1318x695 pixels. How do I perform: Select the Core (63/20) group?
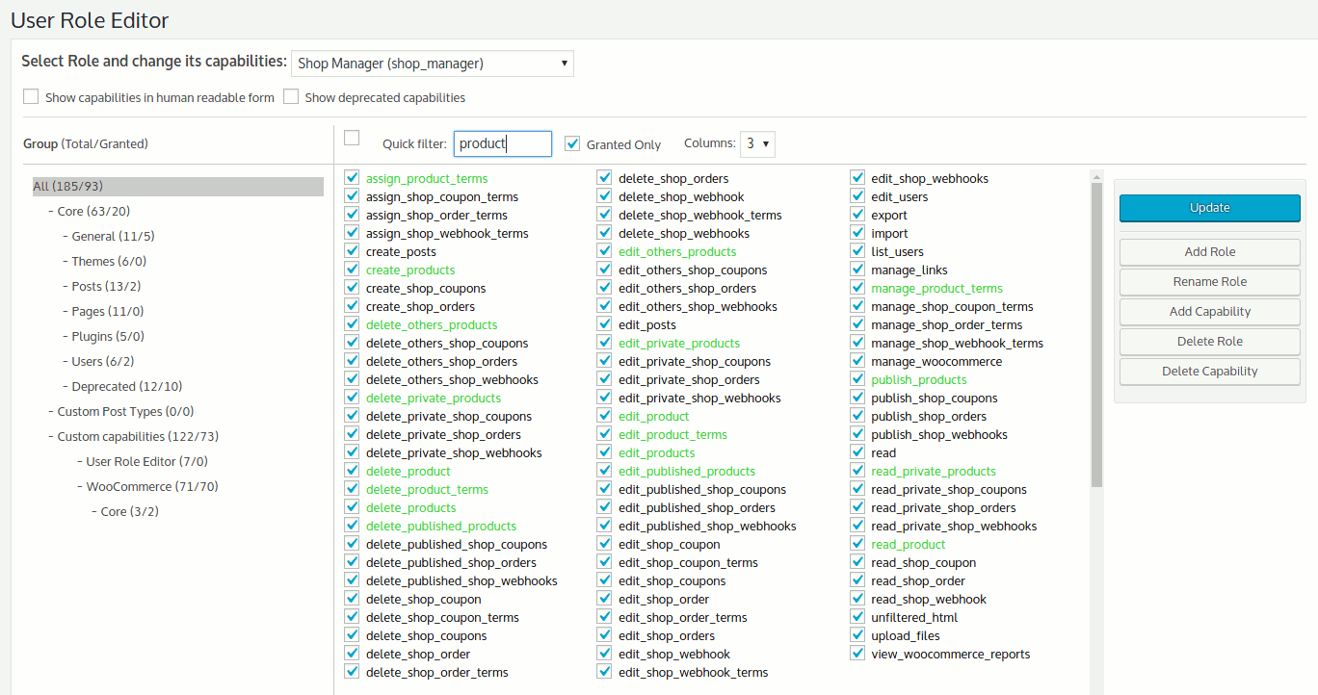(93, 212)
